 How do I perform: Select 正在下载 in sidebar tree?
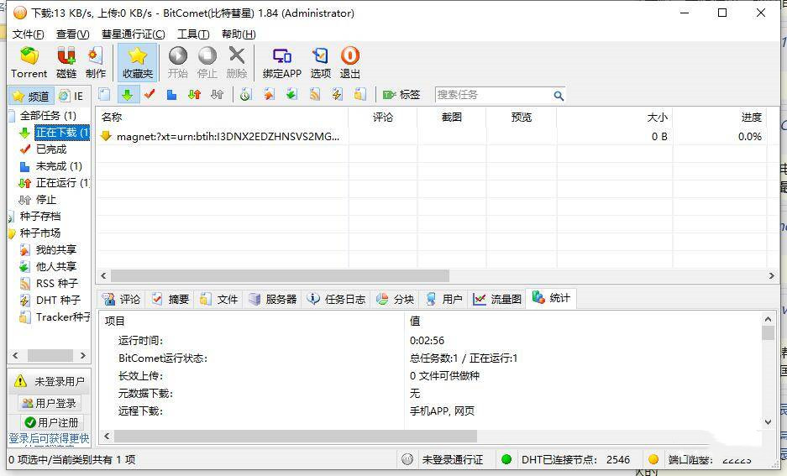click(62, 133)
